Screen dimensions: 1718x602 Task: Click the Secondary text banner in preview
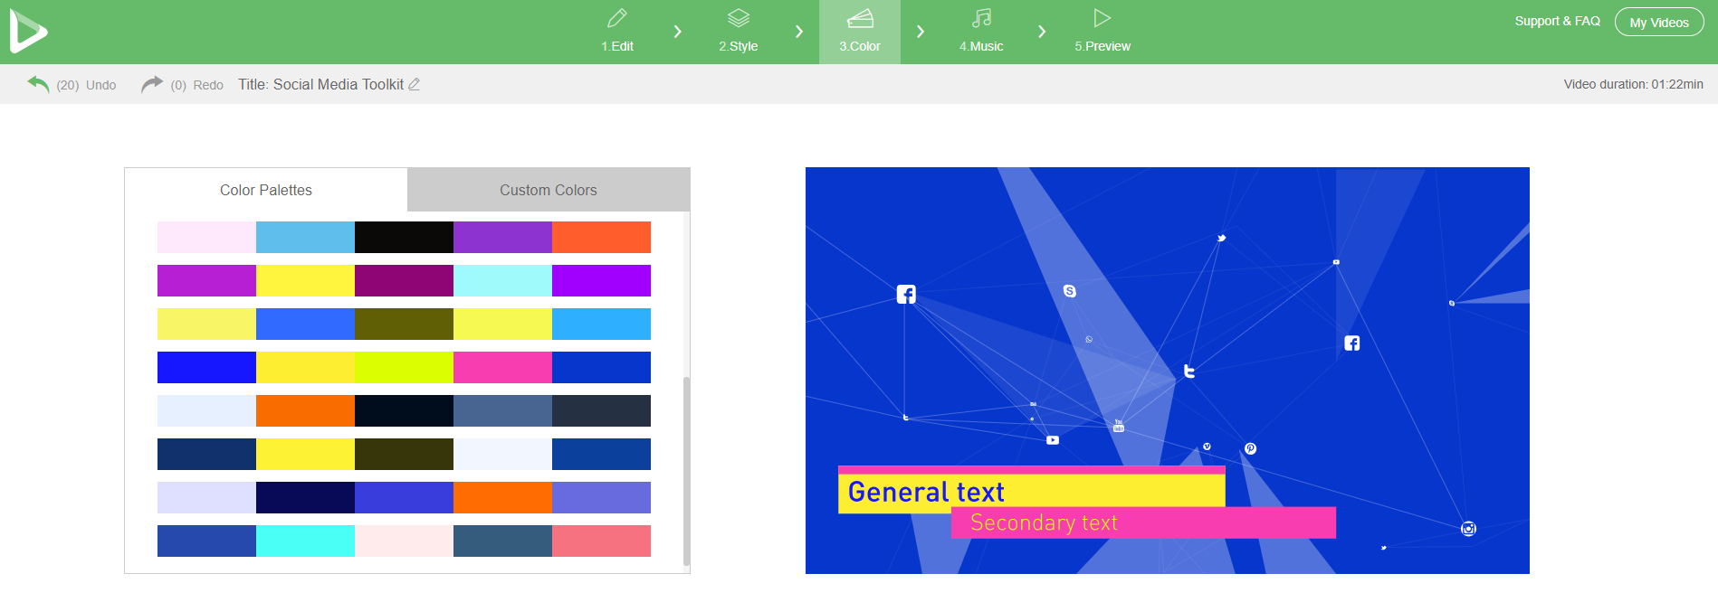pyautogui.click(x=1143, y=522)
